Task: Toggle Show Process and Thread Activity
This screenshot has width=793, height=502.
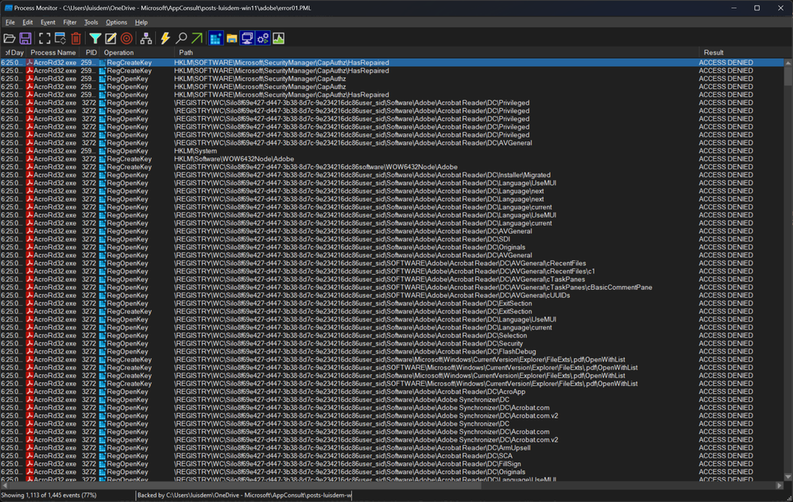Action: [263, 38]
